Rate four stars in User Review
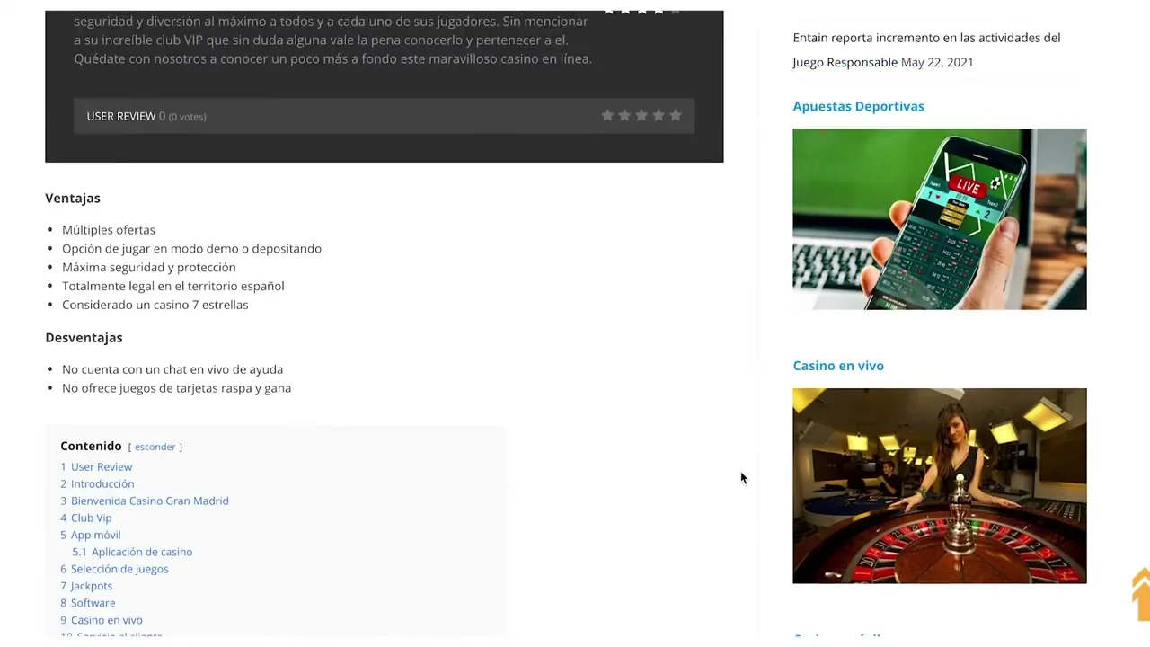The width and height of the screenshot is (1150, 647). click(659, 116)
